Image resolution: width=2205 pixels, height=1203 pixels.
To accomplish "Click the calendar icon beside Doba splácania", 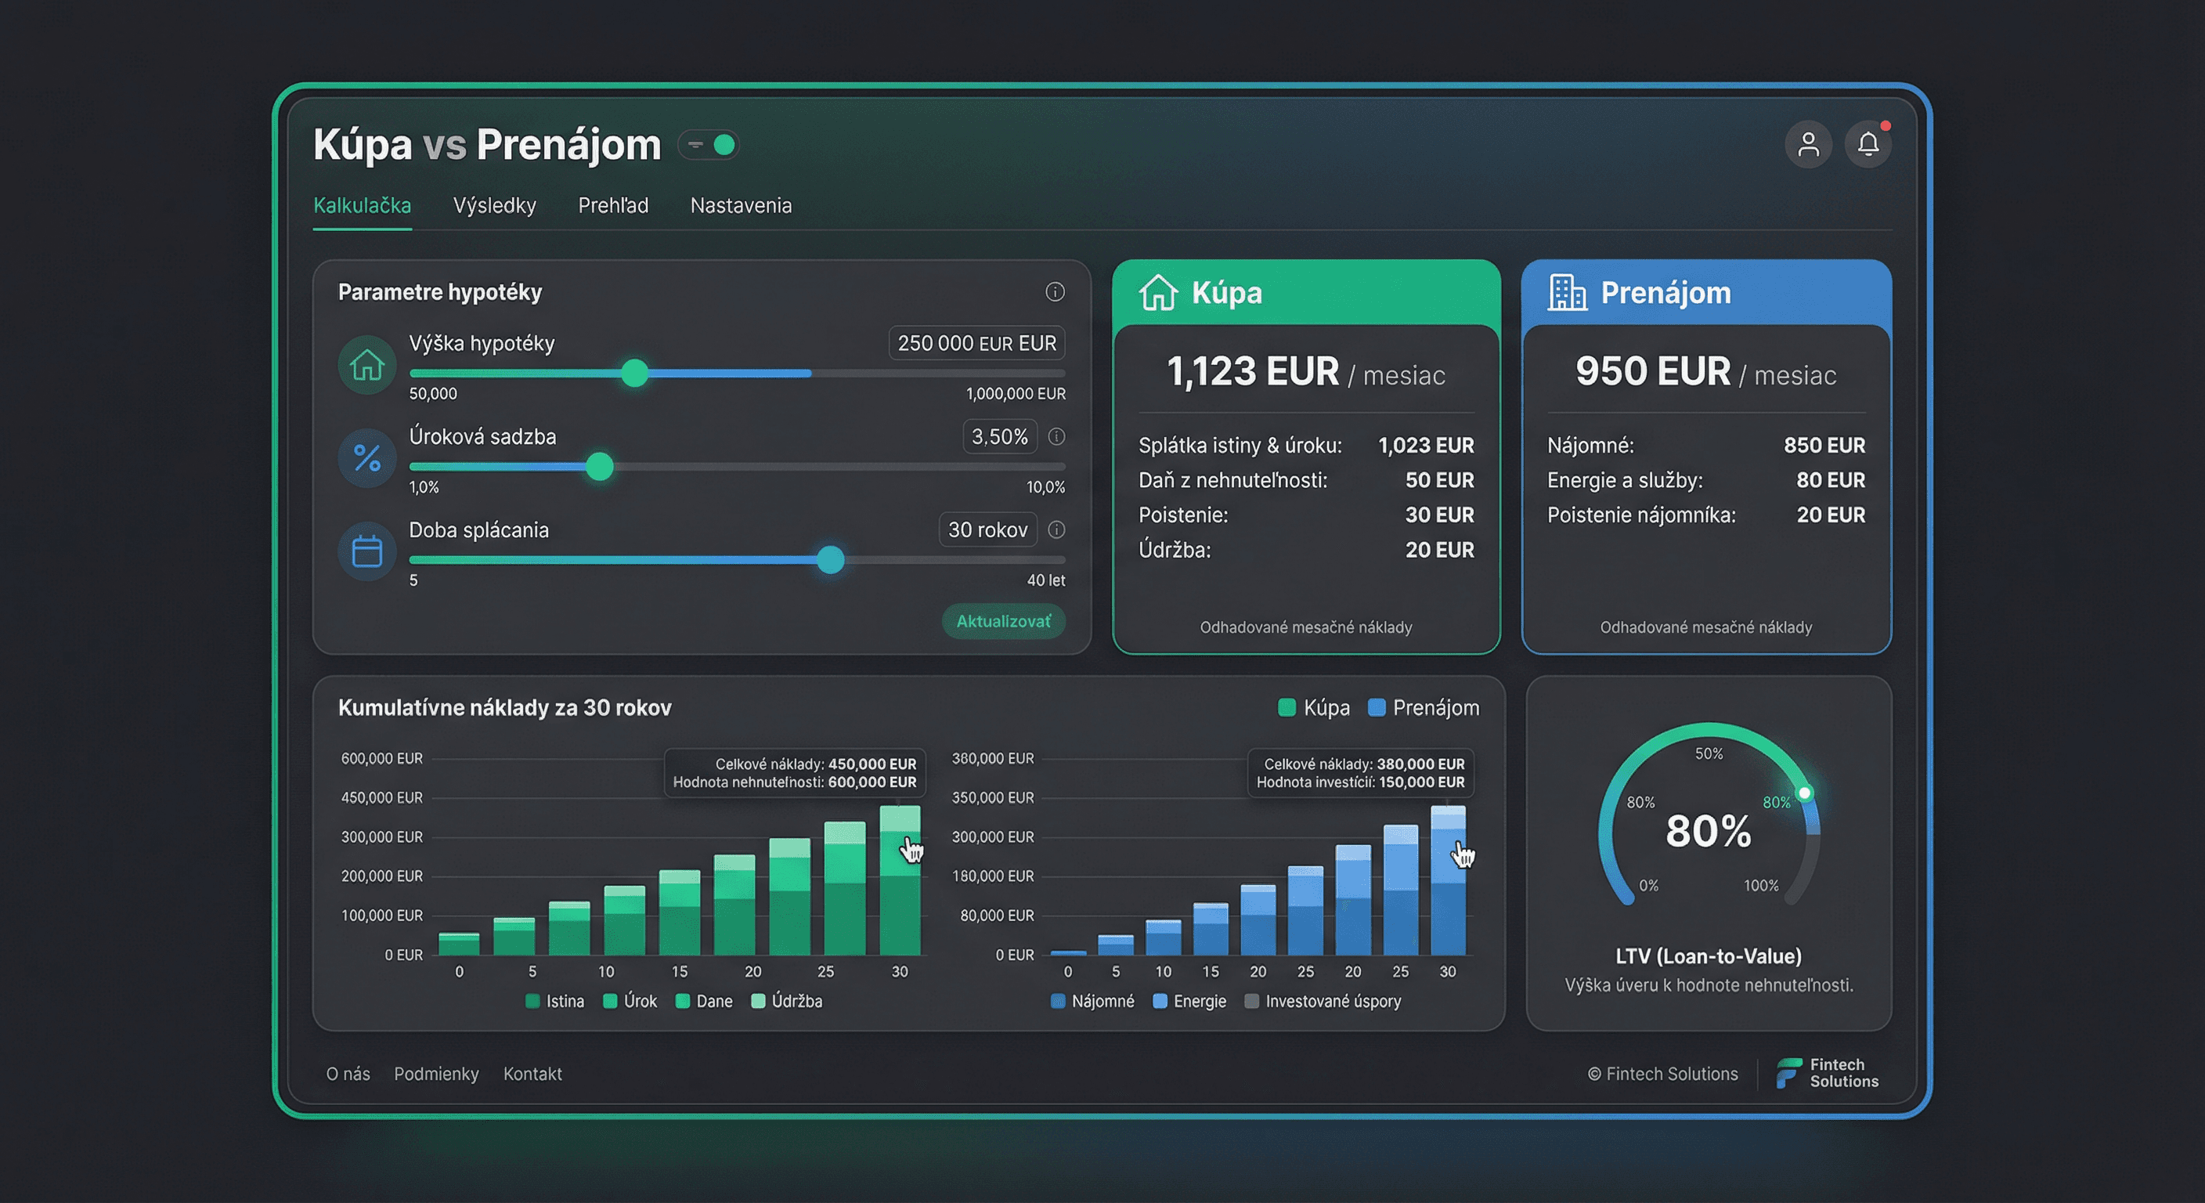I will (367, 551).
